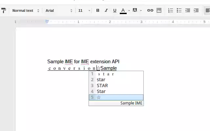The image size is (210, 131).
Task: Select star symbol candidate 5
Action: (116, 97)
